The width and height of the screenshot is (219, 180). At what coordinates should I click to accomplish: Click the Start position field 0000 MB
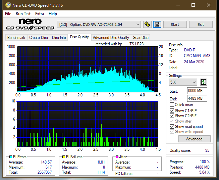tap(197, 91)
